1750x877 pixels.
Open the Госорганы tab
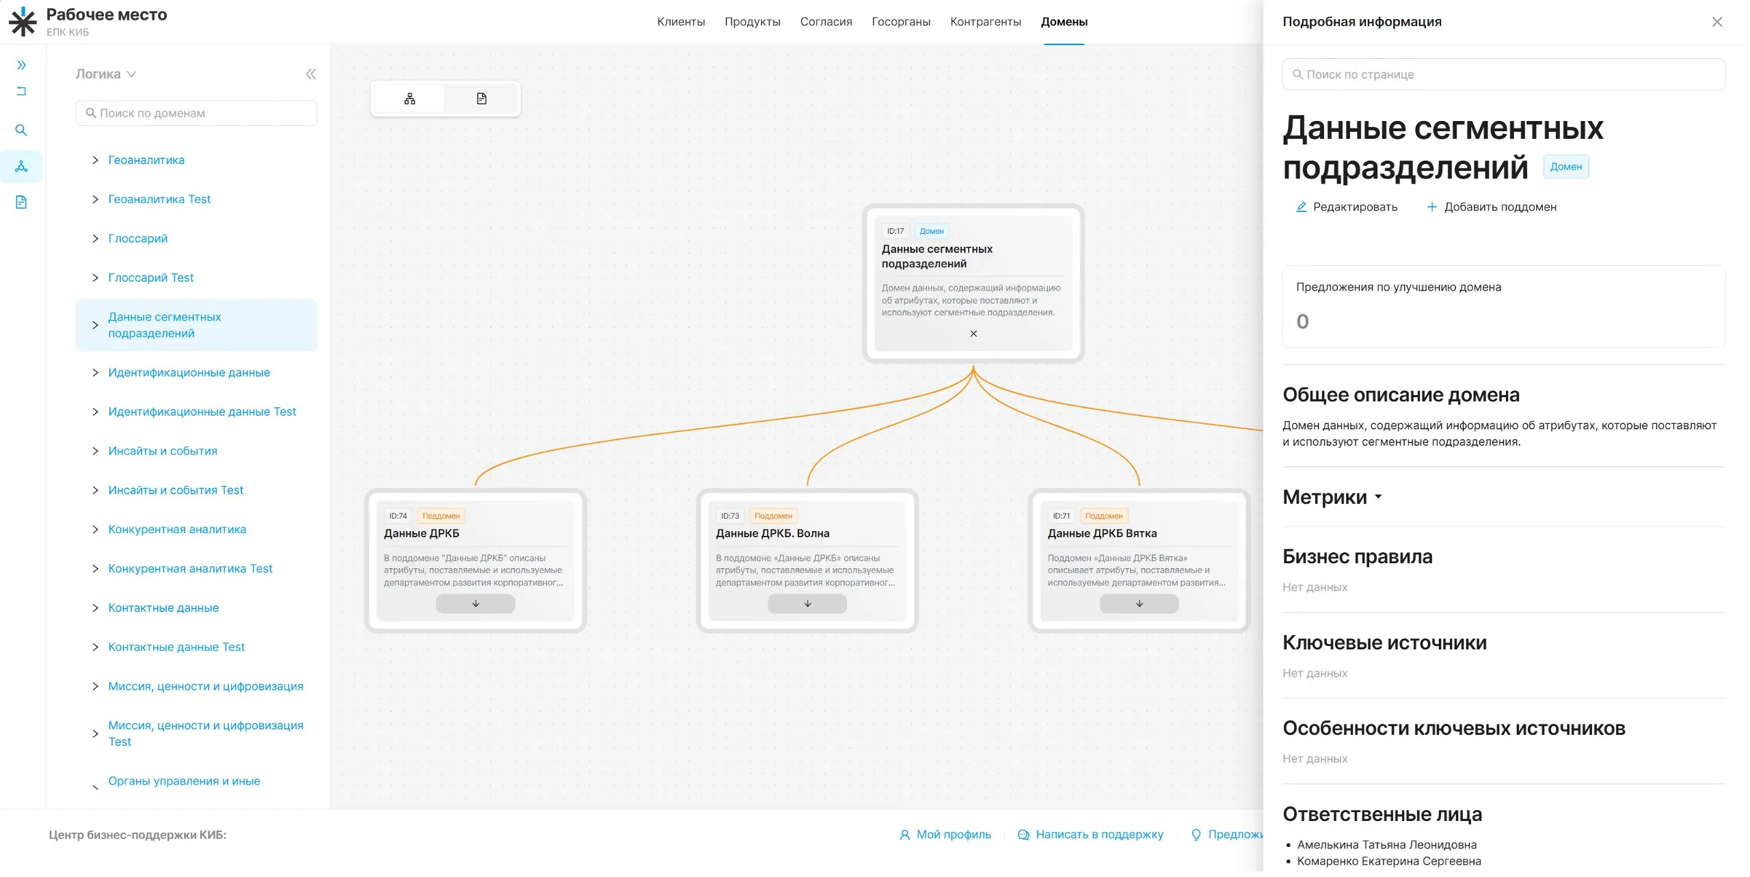tap(901, 22)
